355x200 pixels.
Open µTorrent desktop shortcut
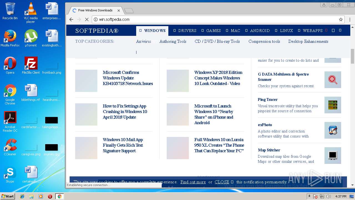(31, 38)
